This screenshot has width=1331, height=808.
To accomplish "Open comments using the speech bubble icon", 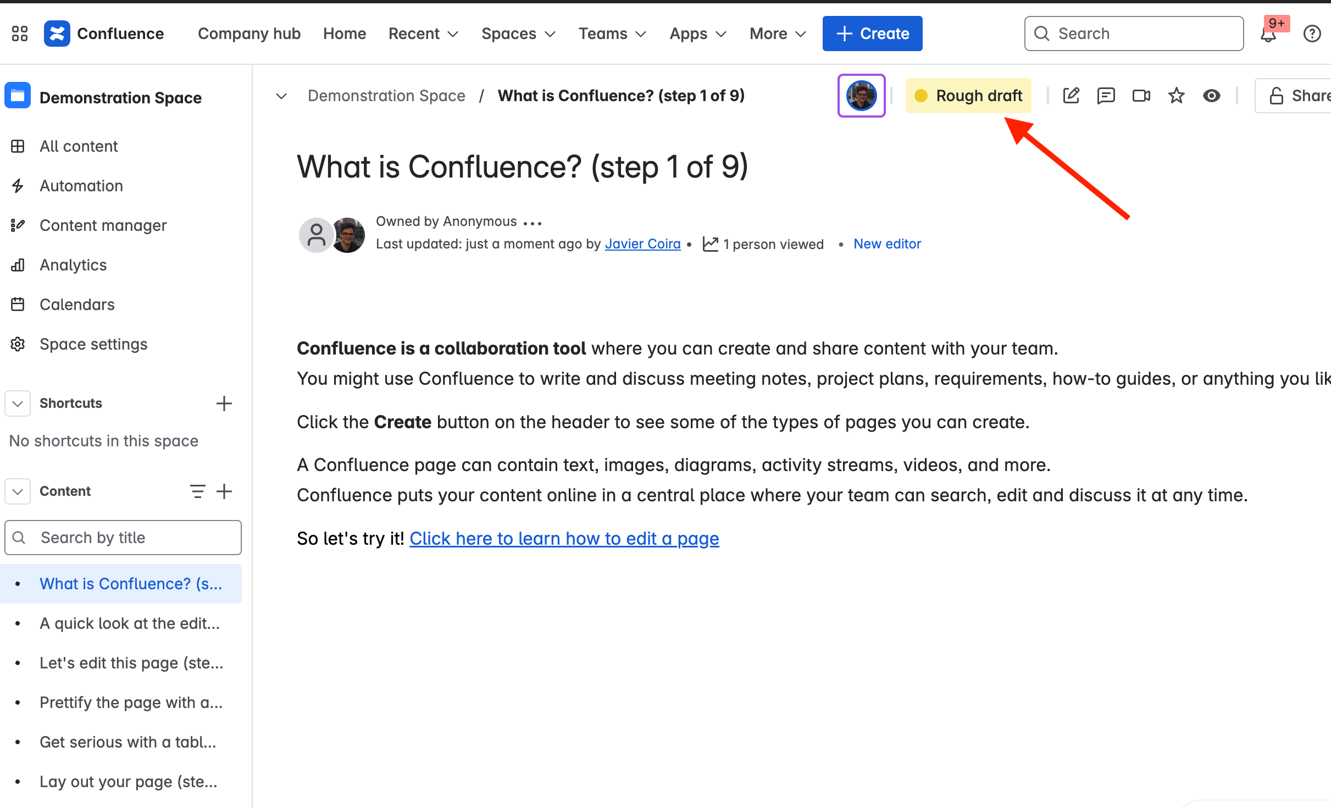I will (1106, 96).
